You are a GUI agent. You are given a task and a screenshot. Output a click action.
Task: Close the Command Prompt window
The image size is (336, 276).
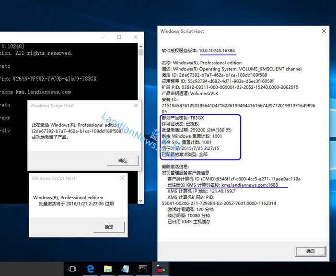click(136, 37)
